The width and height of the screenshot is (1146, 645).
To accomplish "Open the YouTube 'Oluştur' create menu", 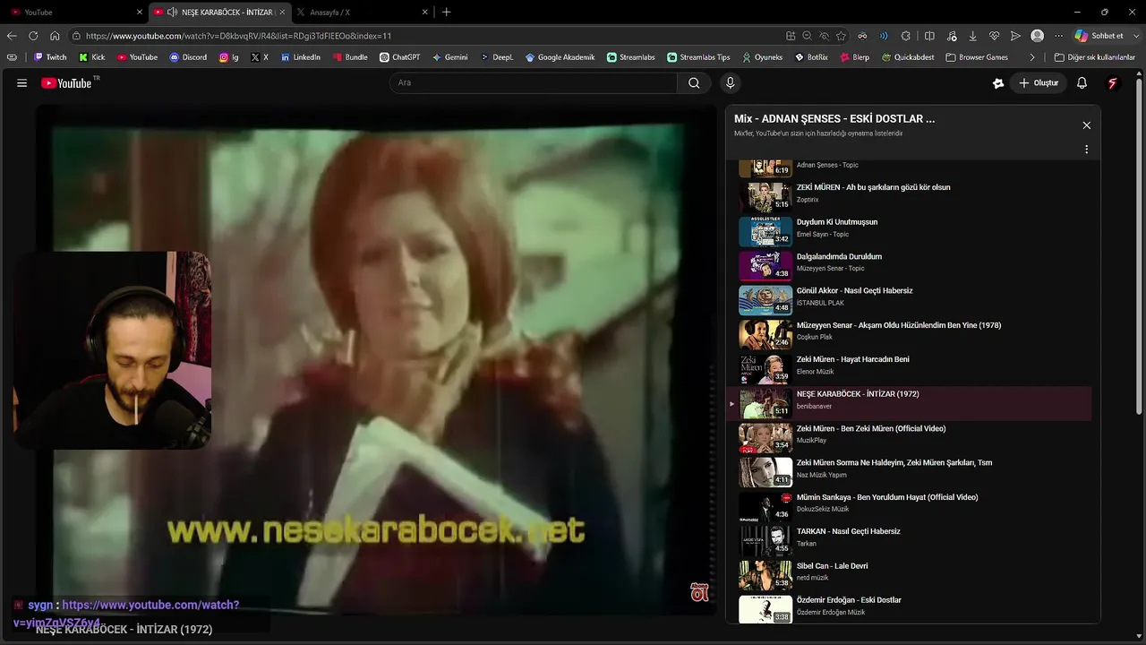I will pos(1039,83).
